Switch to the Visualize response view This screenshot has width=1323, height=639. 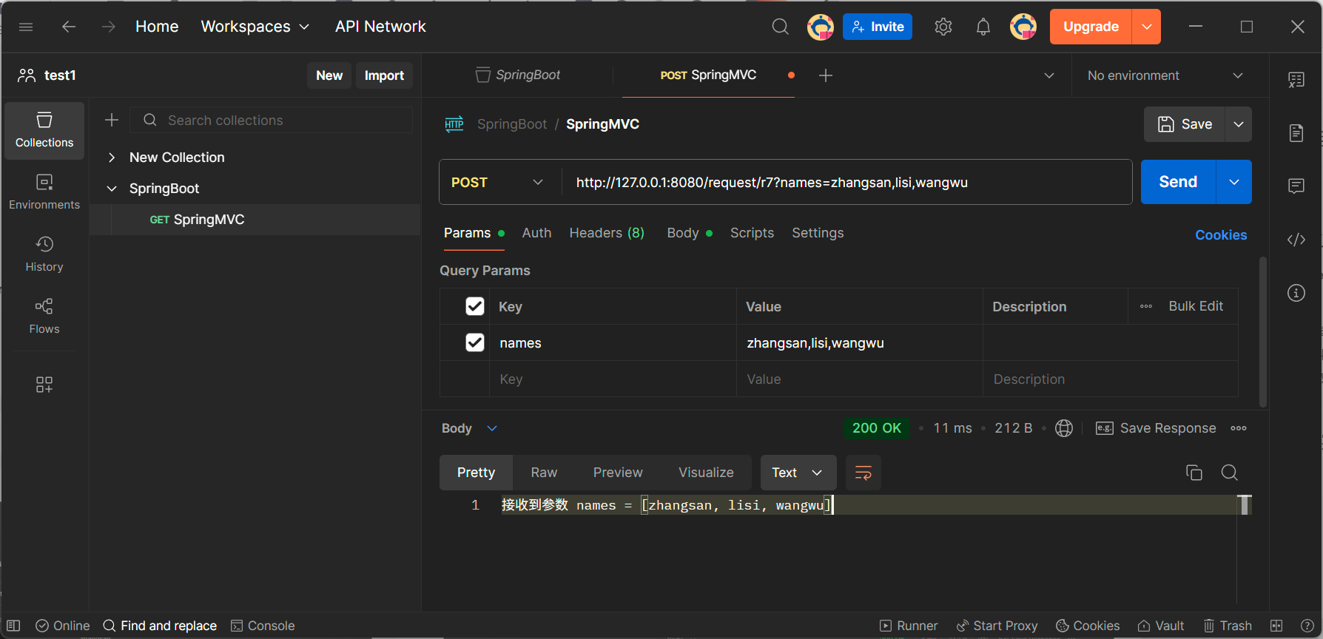[x=706, y=473]
